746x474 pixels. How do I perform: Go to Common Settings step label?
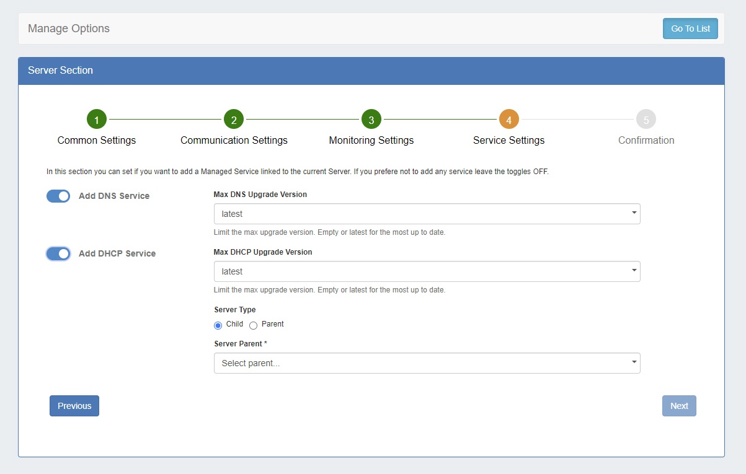(x=97, y=141)
